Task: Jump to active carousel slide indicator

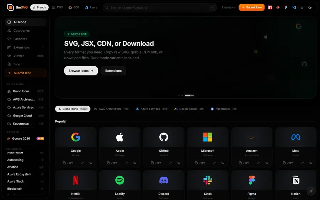Action: pos(189,95)
